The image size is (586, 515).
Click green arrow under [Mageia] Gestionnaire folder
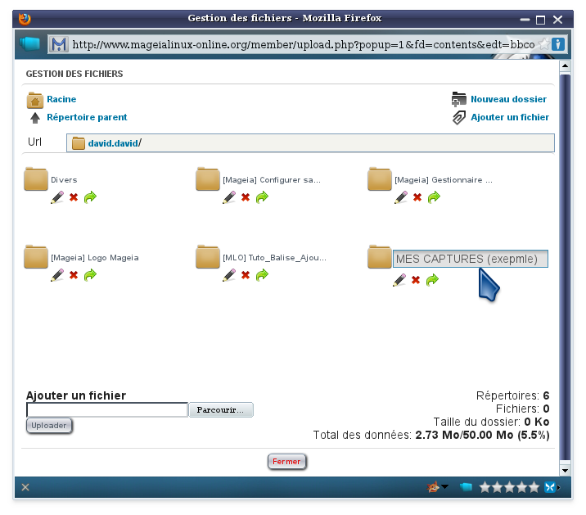click(x=434, y=197)
